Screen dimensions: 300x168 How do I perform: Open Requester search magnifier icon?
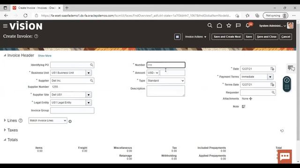pyautogui.click(x=273, y=92)
